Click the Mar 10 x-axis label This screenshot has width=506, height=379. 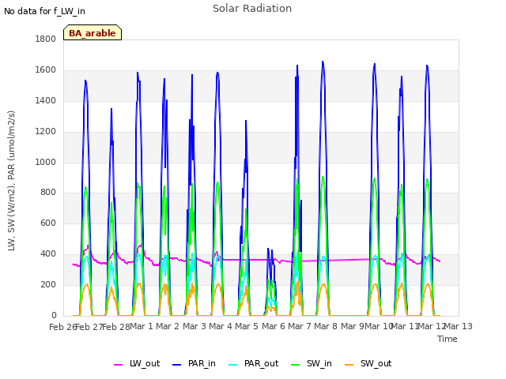[379, 326]
